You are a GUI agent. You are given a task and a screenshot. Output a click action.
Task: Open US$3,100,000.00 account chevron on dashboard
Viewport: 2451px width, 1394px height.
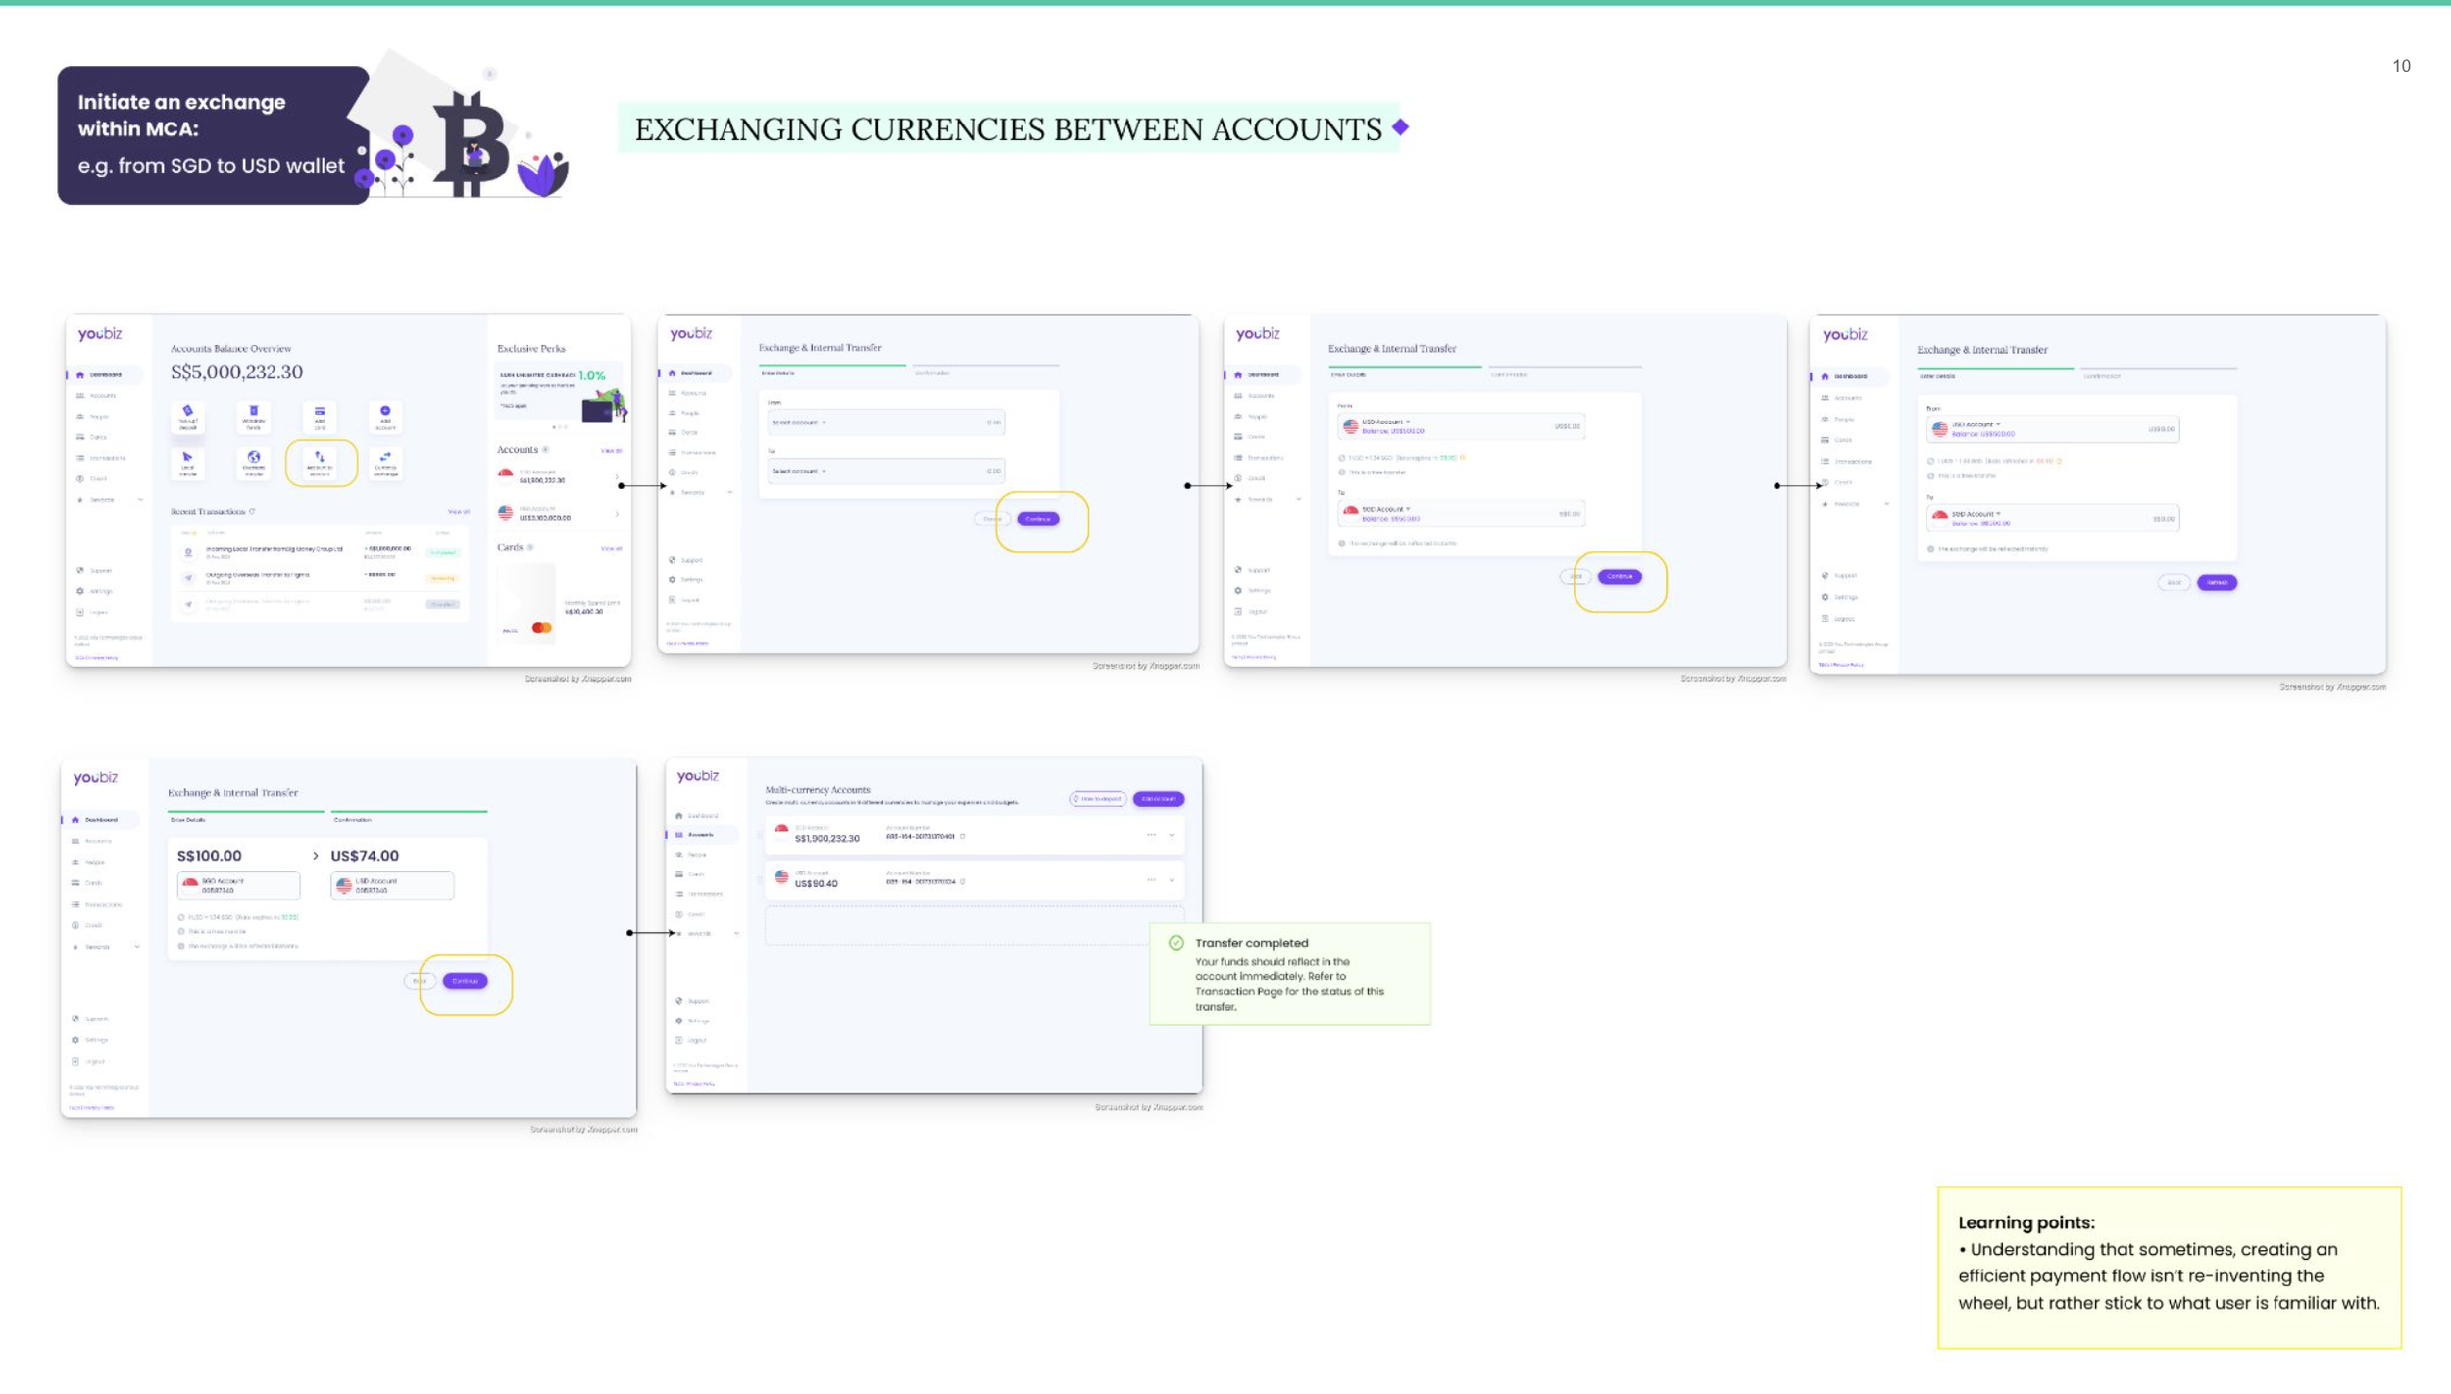[x=617, y=513]
